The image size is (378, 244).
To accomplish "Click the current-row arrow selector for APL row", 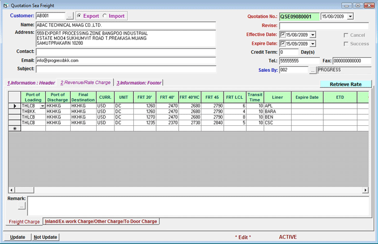I will point(15,106).
